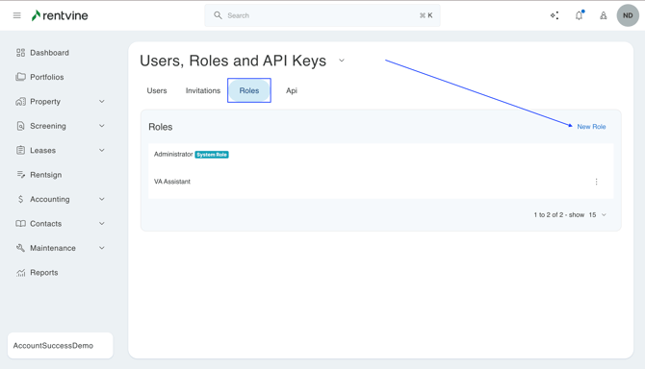Viewport: 645px width, 369px height.
Task: Open the Administrator role row
Action: tap(380, 155)
